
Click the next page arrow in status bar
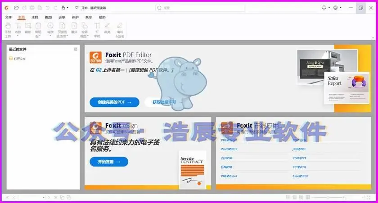tap(49, 198)
